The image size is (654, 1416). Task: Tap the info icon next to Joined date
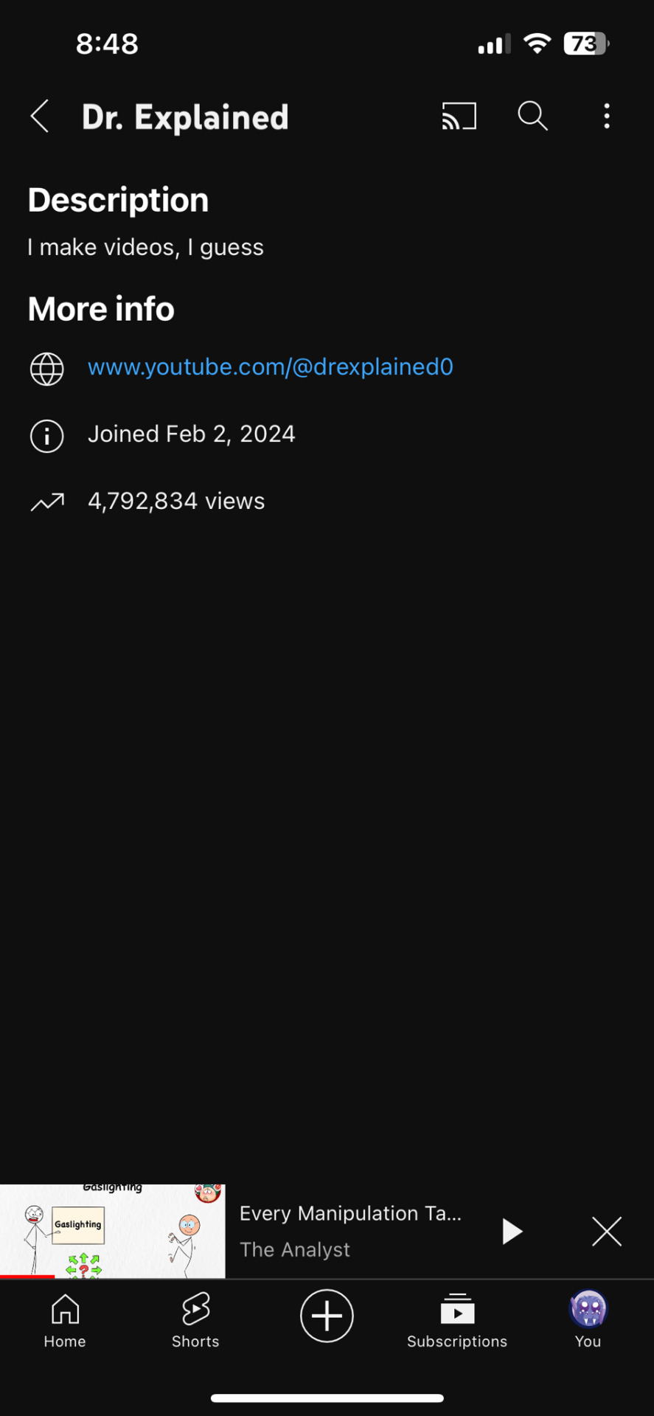(46, 436)
